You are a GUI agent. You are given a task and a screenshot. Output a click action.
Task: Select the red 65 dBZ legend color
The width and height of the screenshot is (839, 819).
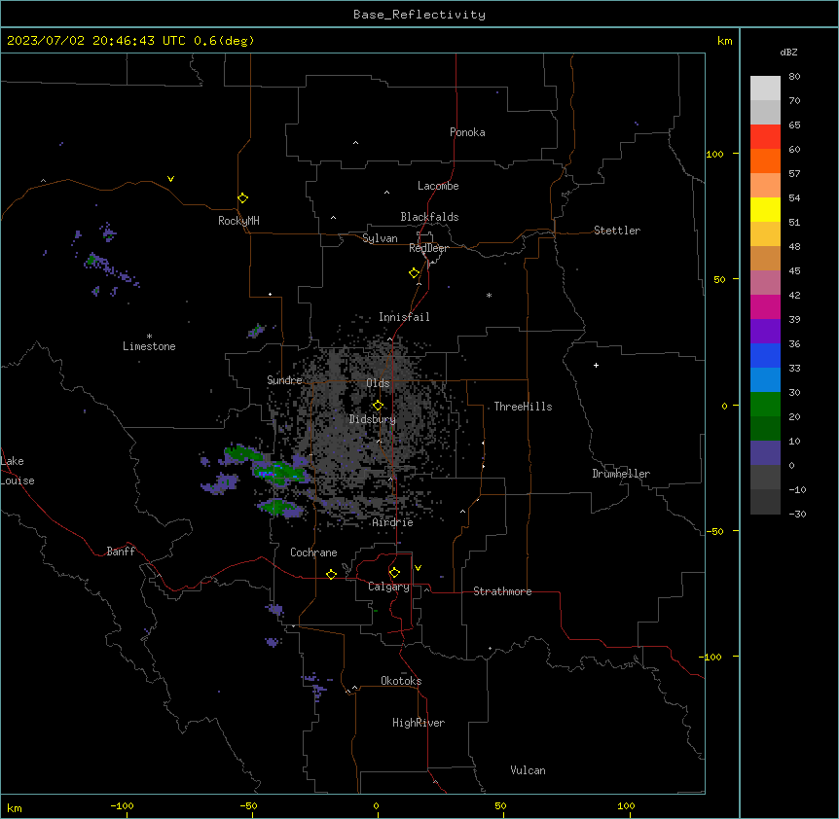pos(765,136)
